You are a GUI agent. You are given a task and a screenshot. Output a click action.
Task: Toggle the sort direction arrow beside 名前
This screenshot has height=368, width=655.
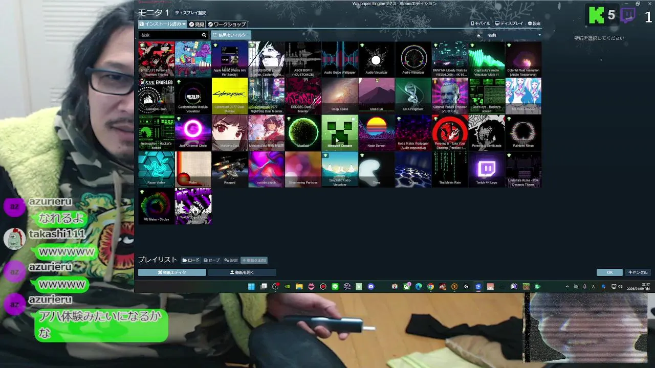point(479,35)
